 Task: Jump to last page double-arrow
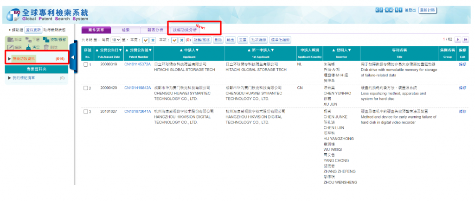click(x=465, y=39)
